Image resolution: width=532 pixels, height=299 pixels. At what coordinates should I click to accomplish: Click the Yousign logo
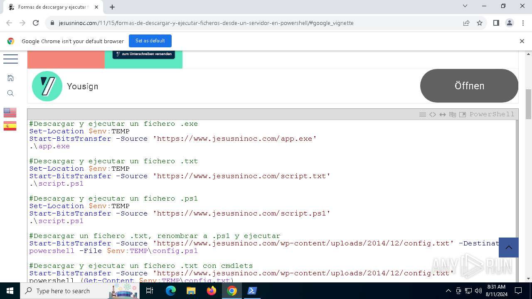tap(47, 86)
